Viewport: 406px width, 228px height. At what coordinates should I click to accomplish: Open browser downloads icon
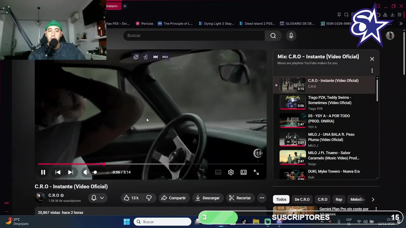coord(392,15)
